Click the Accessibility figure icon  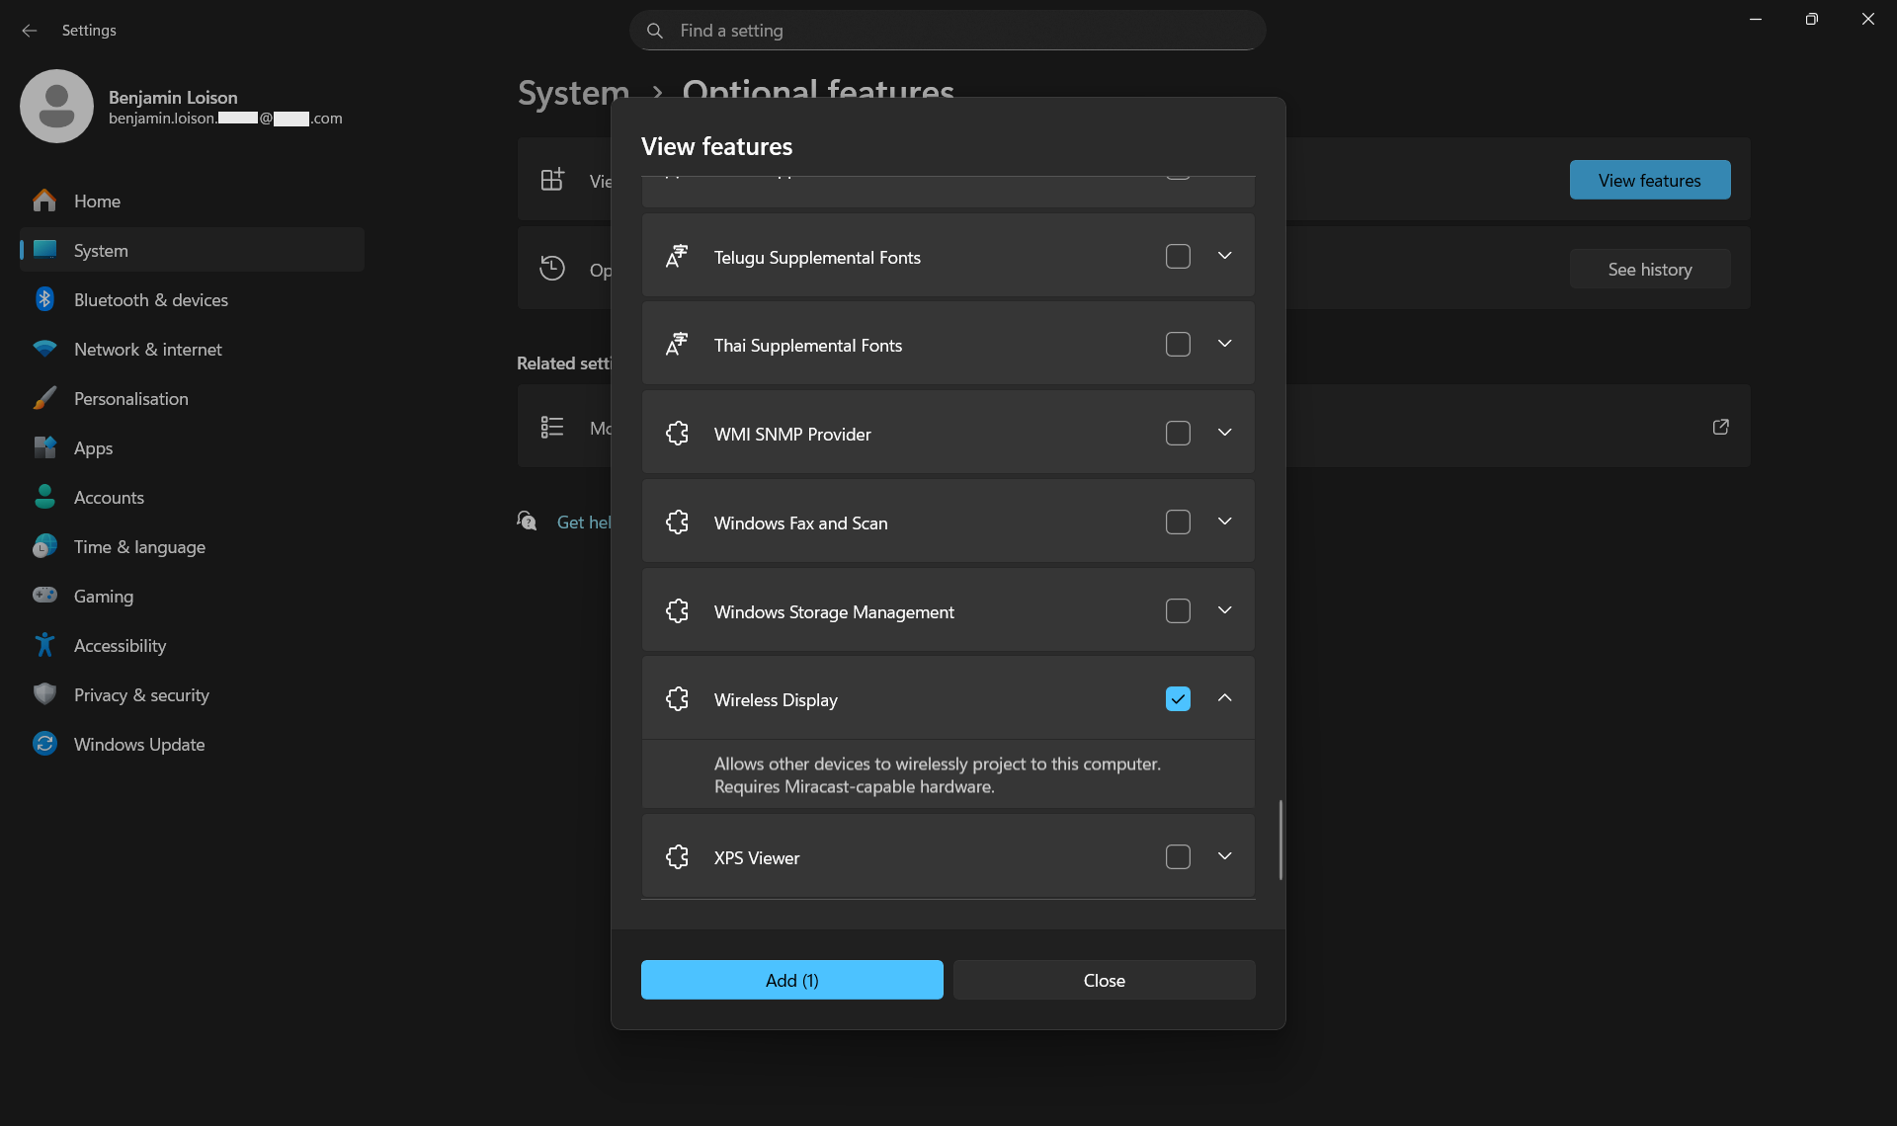point(44,645)
